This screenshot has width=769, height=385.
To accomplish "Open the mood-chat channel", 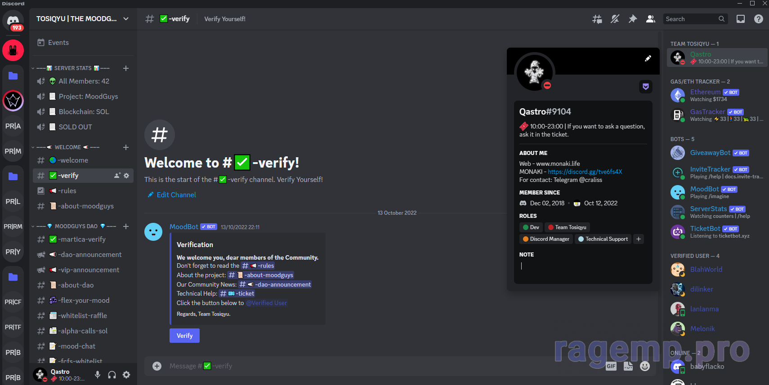I will (83, 346).
